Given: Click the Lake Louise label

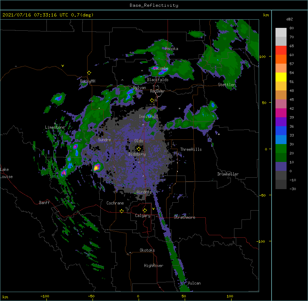Looking at the screenshot, I should click(x=6, y=173).
